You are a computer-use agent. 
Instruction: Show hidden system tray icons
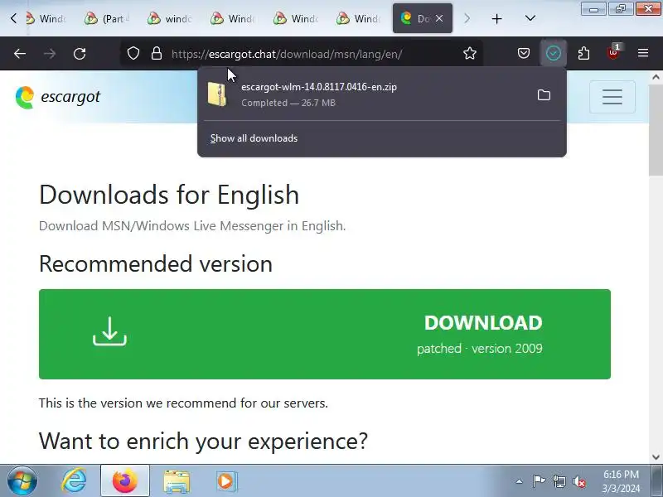pyautogui.click(x=519, y=481)
